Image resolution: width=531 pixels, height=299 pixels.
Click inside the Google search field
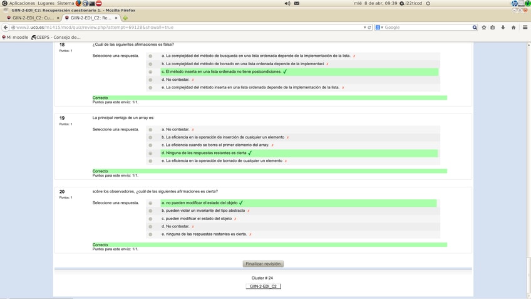click(426, 28)
